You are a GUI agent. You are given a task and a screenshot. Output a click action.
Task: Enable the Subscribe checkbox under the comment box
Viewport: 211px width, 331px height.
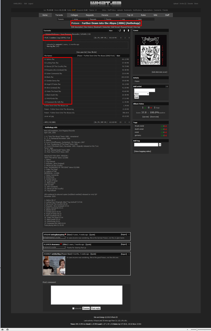tap(73, 308)
